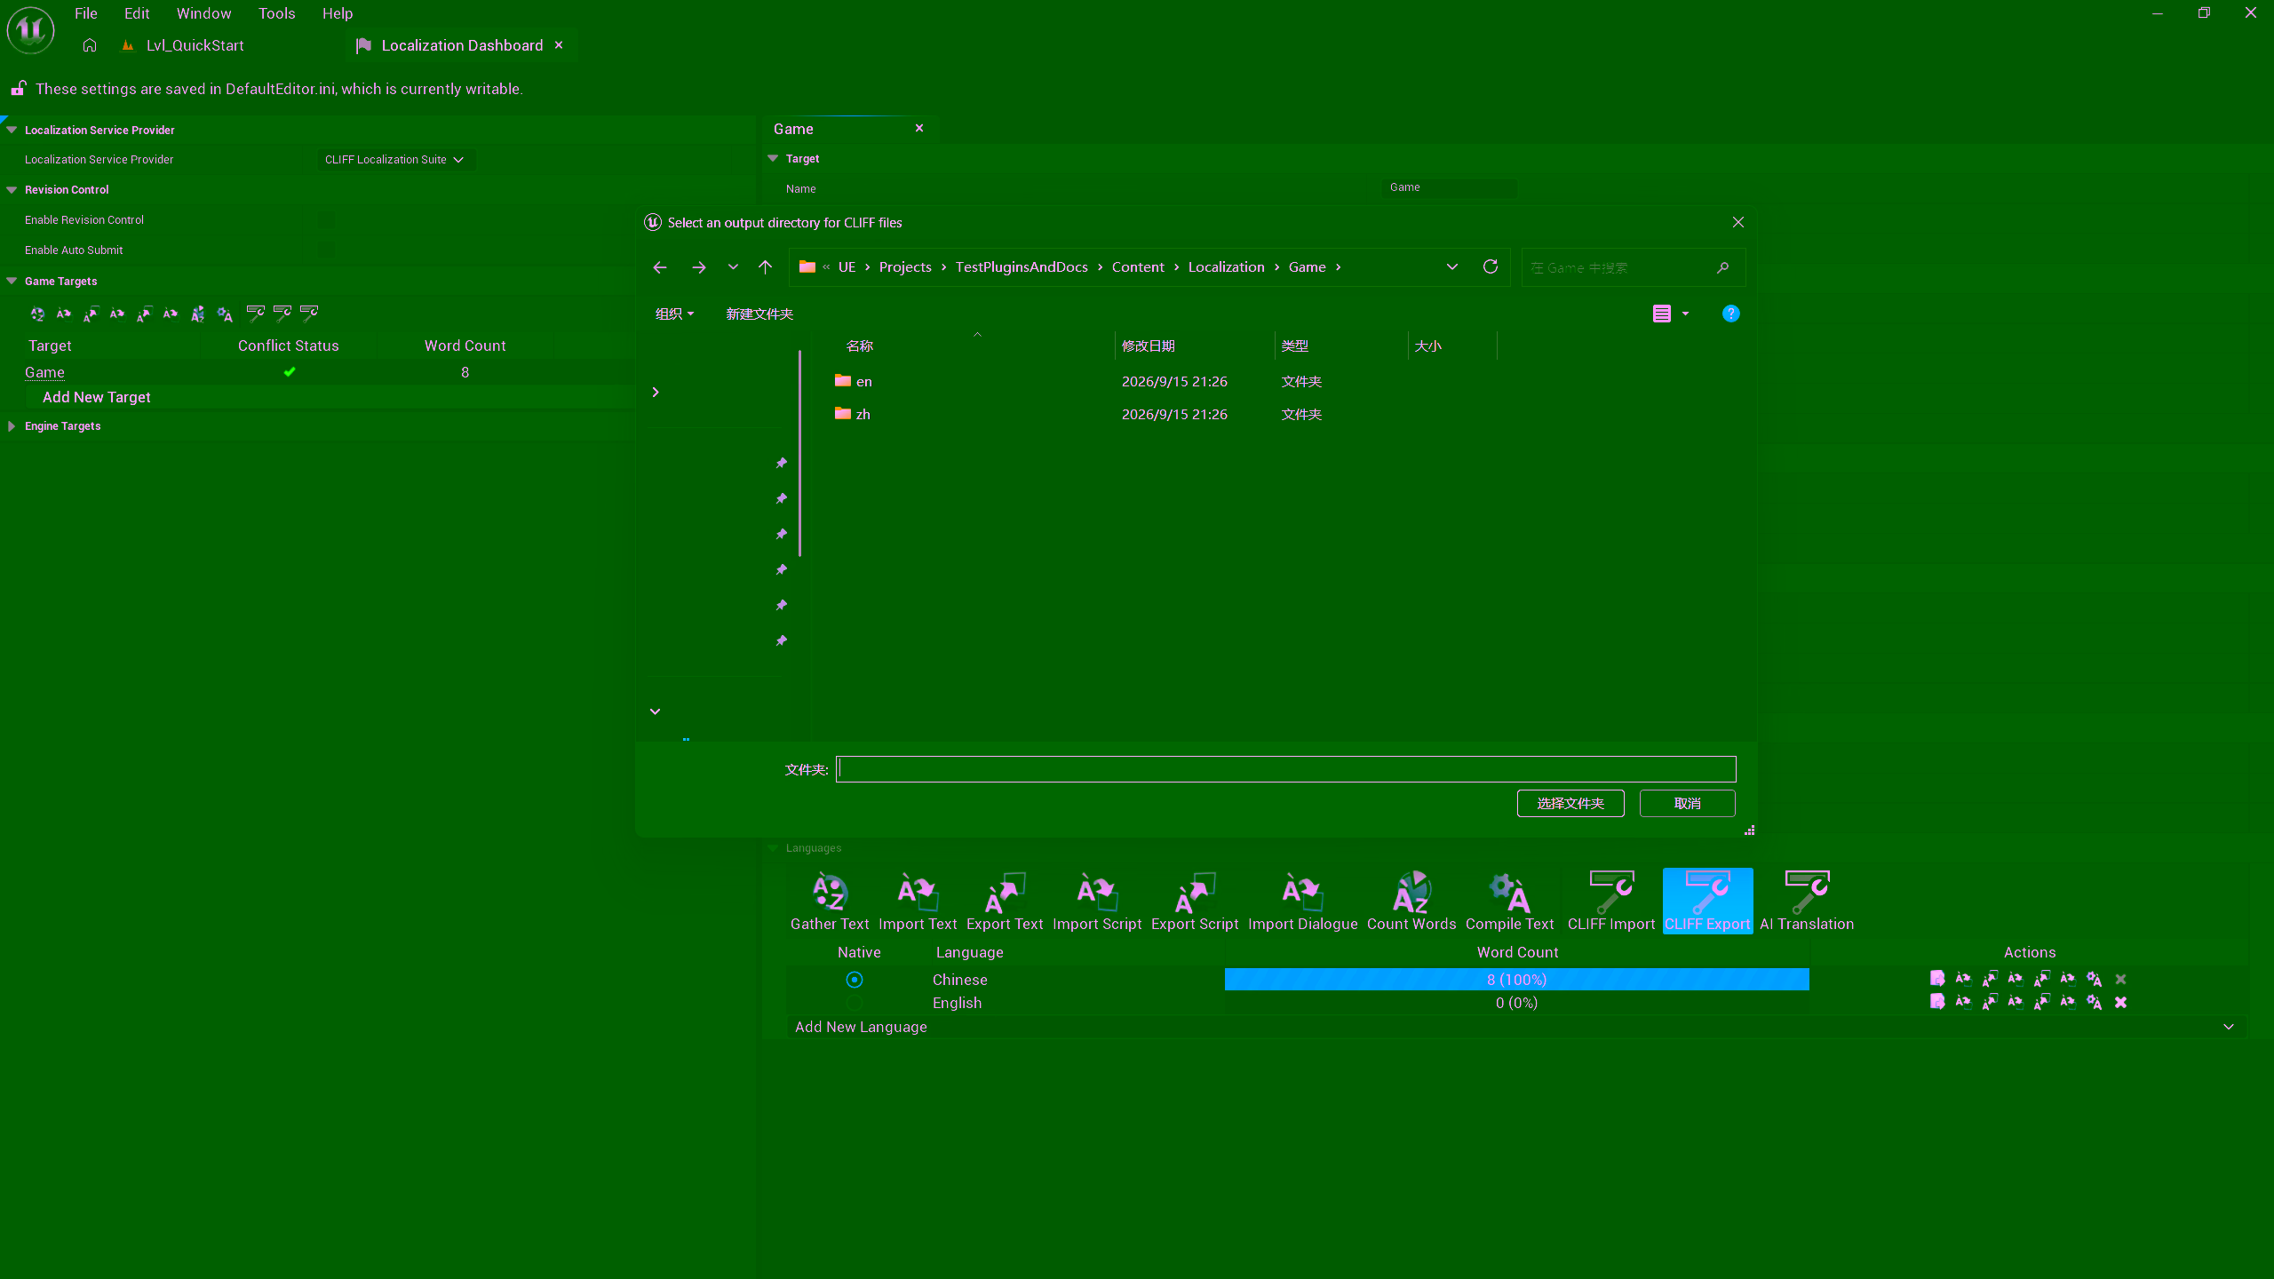Go back in the folder dialog
2274x1279 pixels.
pos(659,267)
